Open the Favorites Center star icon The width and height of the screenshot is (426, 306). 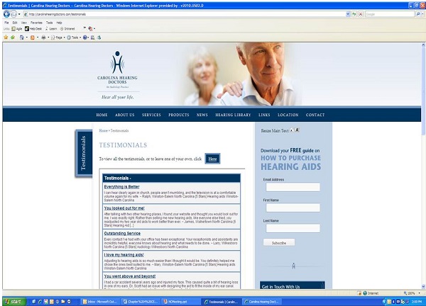(5, 37)
